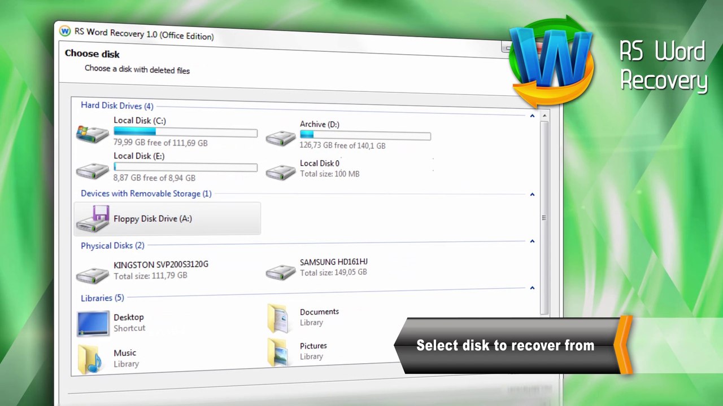The width and height of the screenshot is (723, 406).
Task: Click the 'Hard Disk Drives (4)' group header
Action: pos(117,105)
